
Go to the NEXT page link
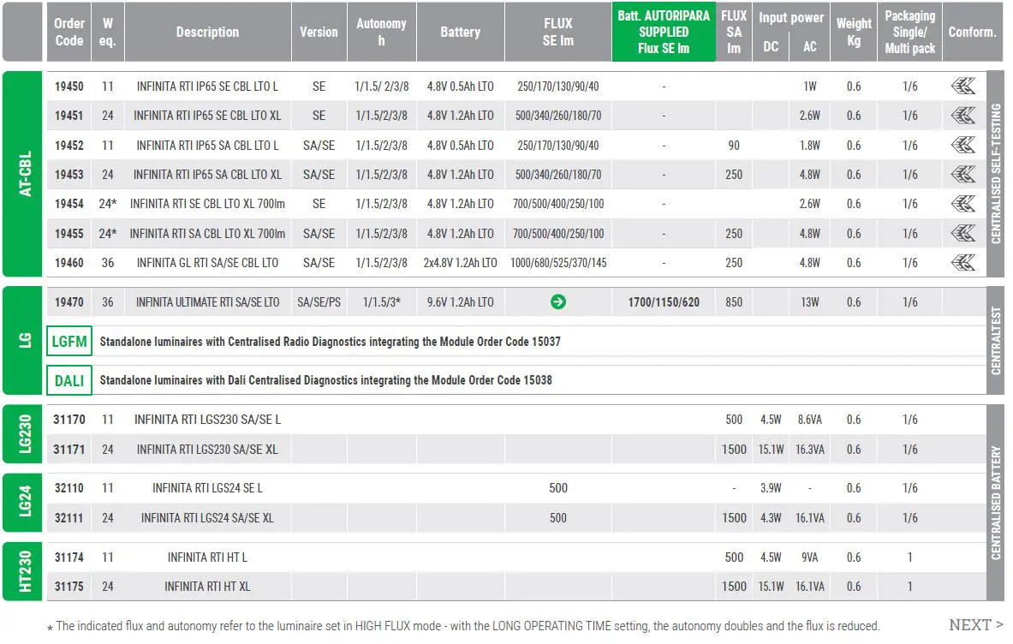point(975,624)
